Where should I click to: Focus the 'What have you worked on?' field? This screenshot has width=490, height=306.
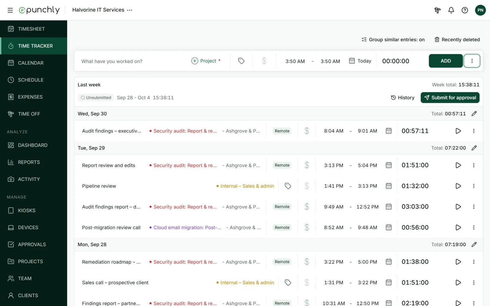(x=134, y=61)
